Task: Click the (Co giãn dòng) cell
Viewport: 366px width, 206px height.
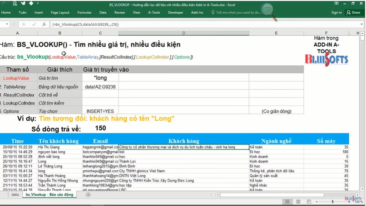Action: pos(277,111)
